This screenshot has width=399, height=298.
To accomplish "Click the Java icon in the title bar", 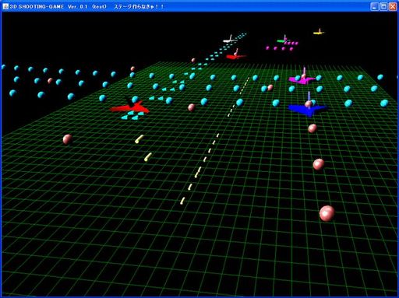I will click(x=5, y=6).
